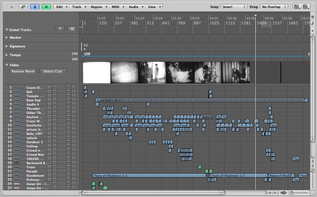The width and height of the screenshot is (317, 197).
Task: Click the clock icon beside the ruler
Action: pyautogui.click(x=312, y=16)
